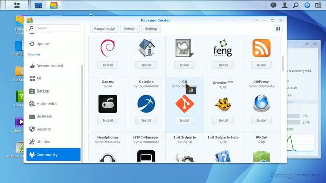
Task: Click the Package Center scrollbar thumb
Action: click(x=283, y=64)
